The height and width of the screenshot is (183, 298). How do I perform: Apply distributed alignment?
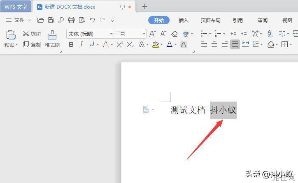click(245, 44)
